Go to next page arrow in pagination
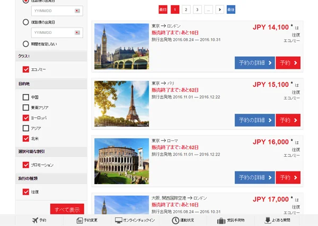The image size is (318, 226). pyautogui.click(x=219, y=10)
